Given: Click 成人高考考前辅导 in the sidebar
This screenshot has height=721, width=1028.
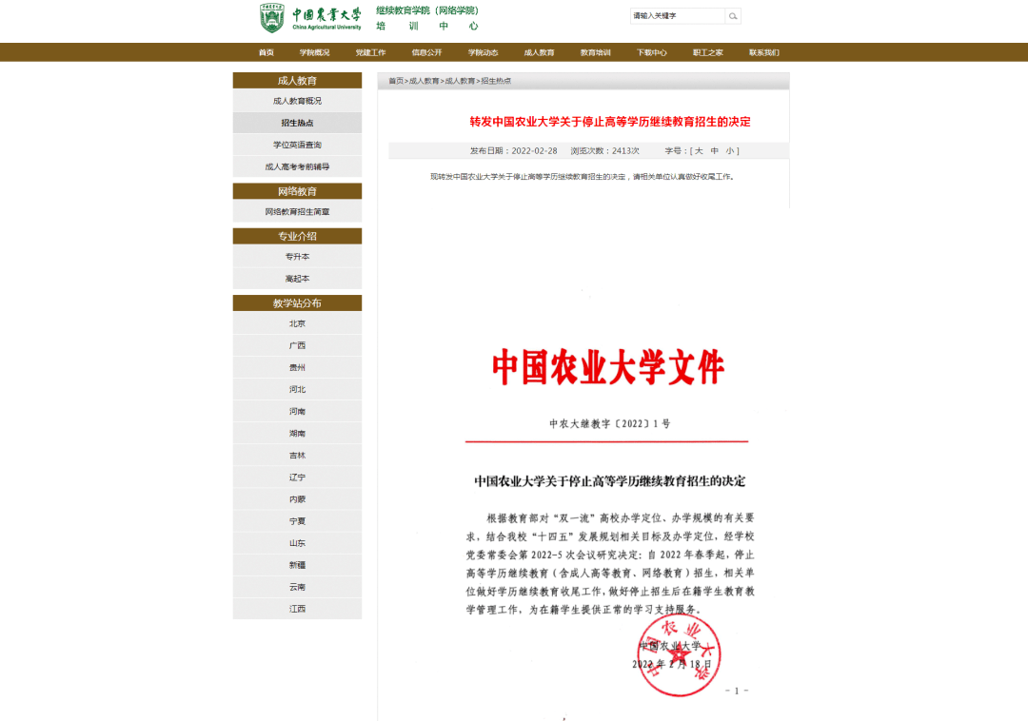Looking at the screenshot, I should click(297, 166).
